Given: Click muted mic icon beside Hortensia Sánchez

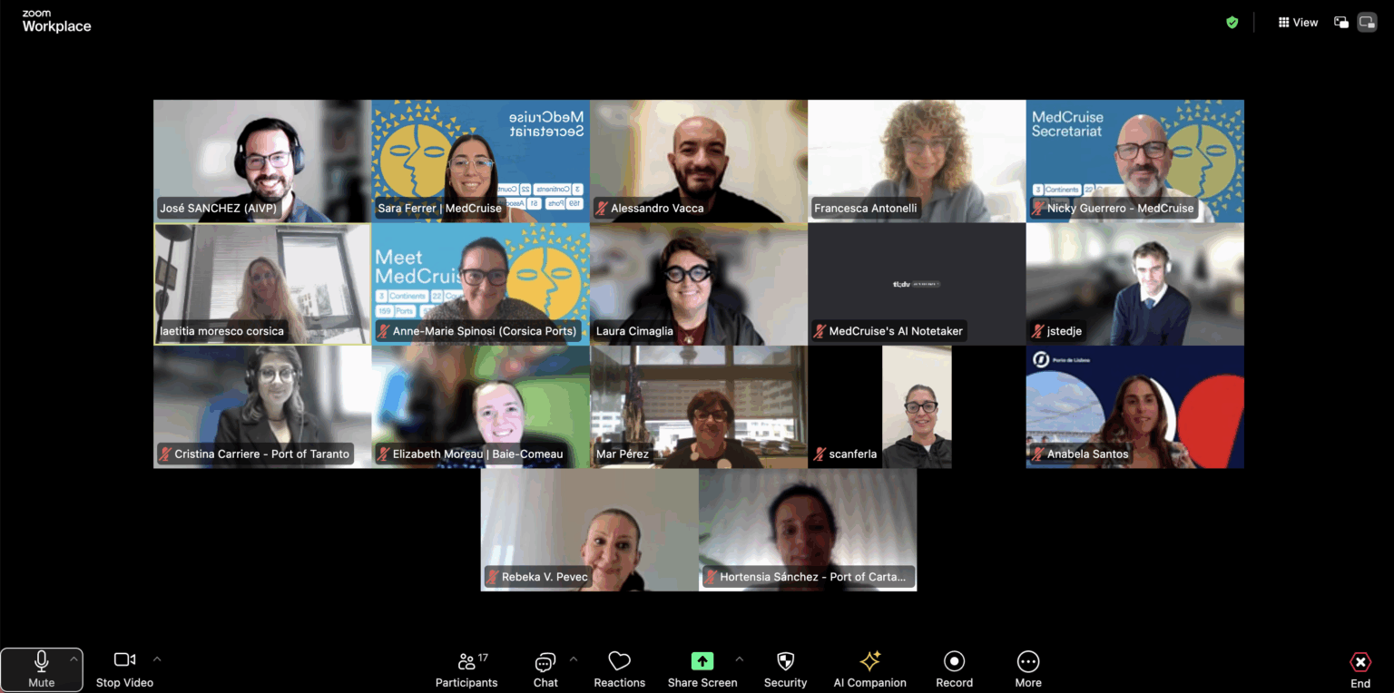Looking at the screenshot, I should pos(711,578).
